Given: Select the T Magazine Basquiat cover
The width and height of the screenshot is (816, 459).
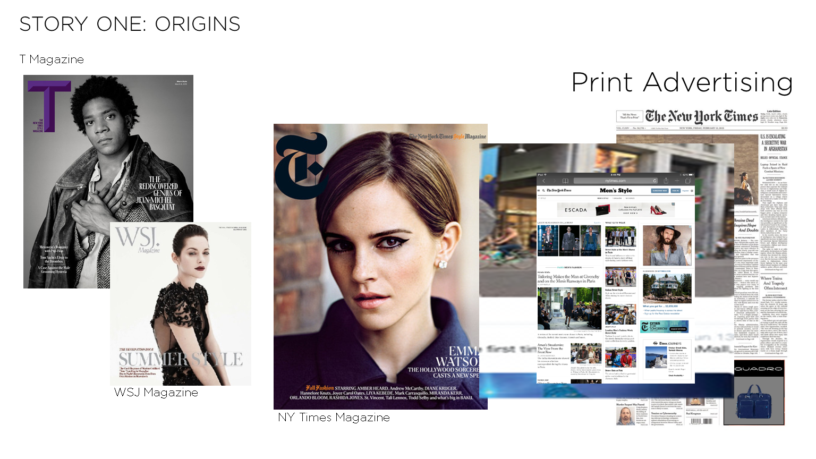Looking at the screenshot, I should click(x=108, y=182).
